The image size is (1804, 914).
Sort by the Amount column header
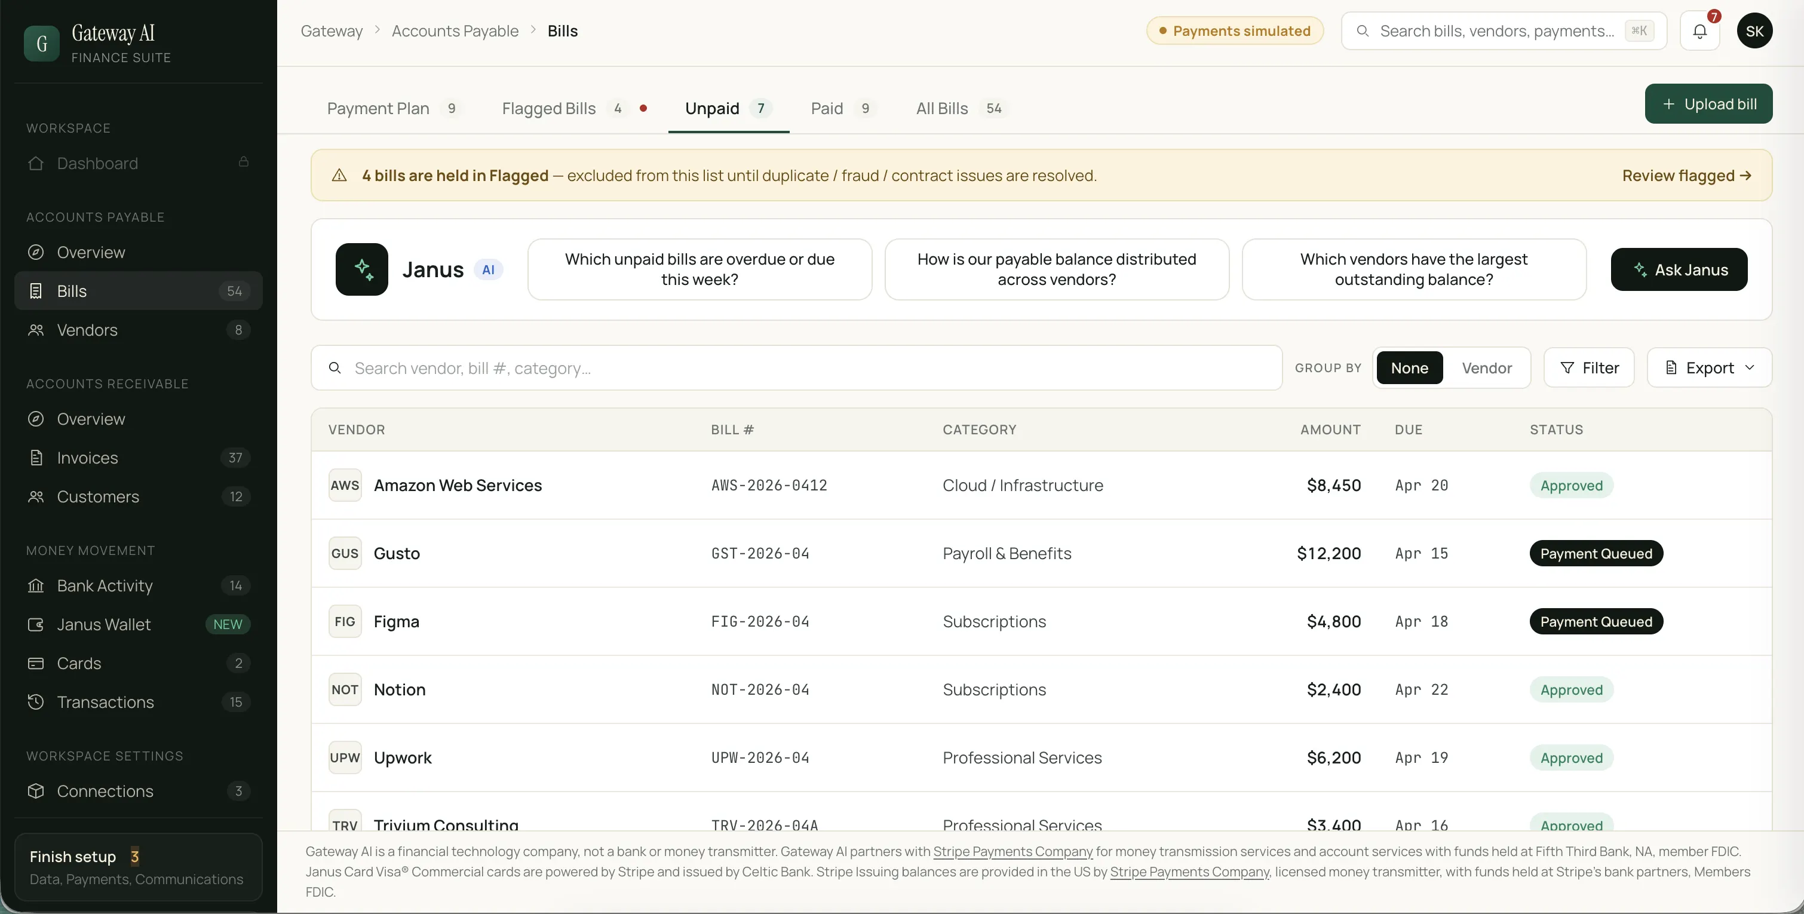(x=1330, y=430)
